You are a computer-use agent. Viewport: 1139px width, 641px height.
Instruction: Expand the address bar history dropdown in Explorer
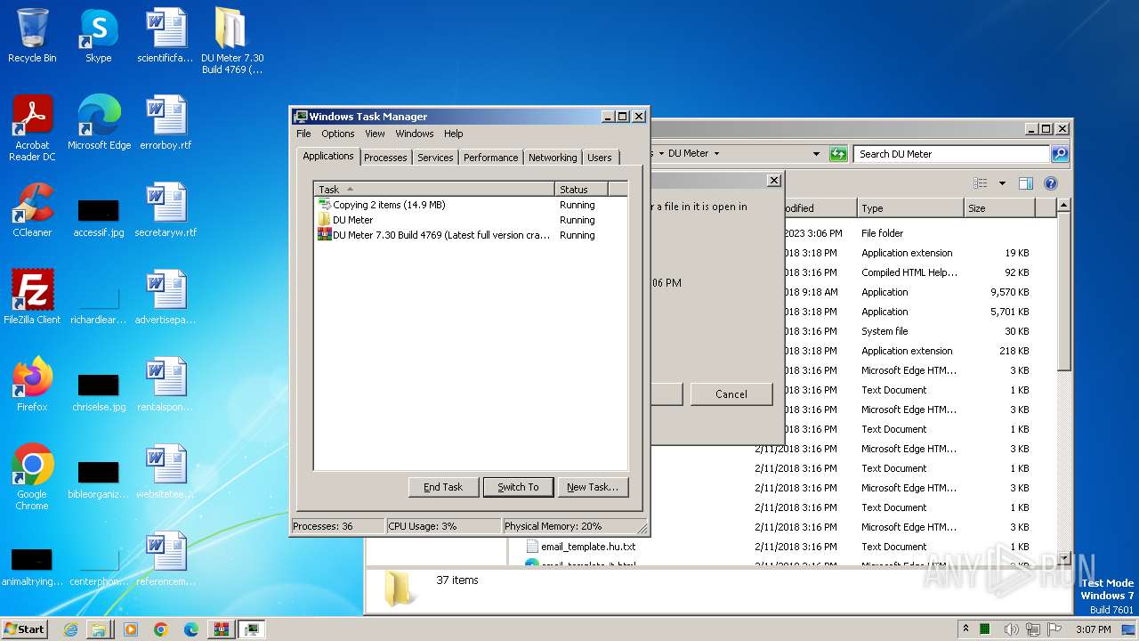(x=816, y=154)
